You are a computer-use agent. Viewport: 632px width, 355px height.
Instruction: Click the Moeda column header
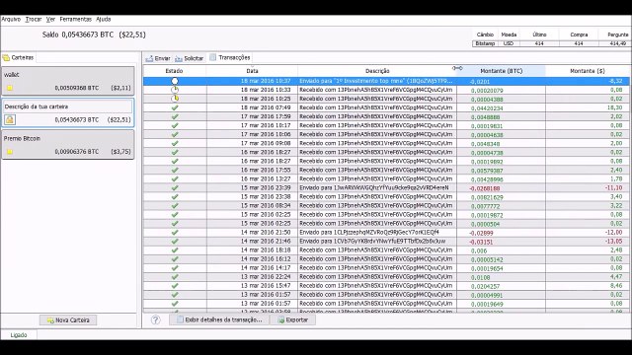pyautogui.click(x=509, y=35)
